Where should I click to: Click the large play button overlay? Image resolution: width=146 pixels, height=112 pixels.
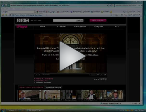tap(72, 56)
